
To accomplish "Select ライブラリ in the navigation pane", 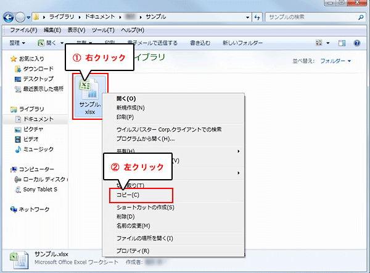I will pos(31,109).
